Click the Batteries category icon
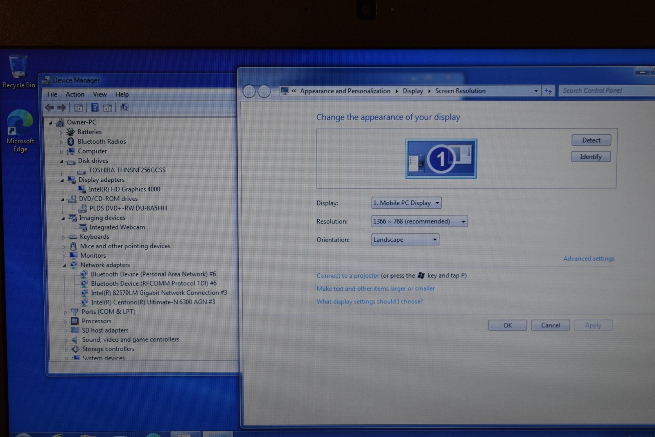The width and height of the screenshot is (655, 437). coord(70,132)
